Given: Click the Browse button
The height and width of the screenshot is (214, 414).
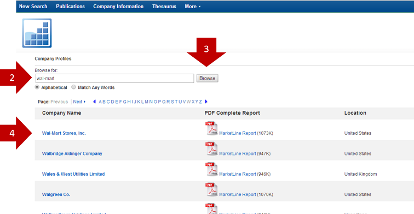Looking at the screenshot, I should pos(207,79).
